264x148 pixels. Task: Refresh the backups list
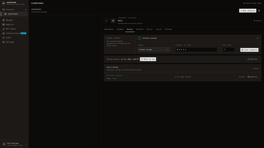click(x=253, y=59)
